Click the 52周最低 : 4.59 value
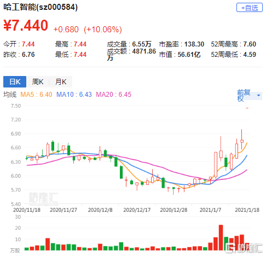This screenshot has width=266, height=257. point(234,55)
